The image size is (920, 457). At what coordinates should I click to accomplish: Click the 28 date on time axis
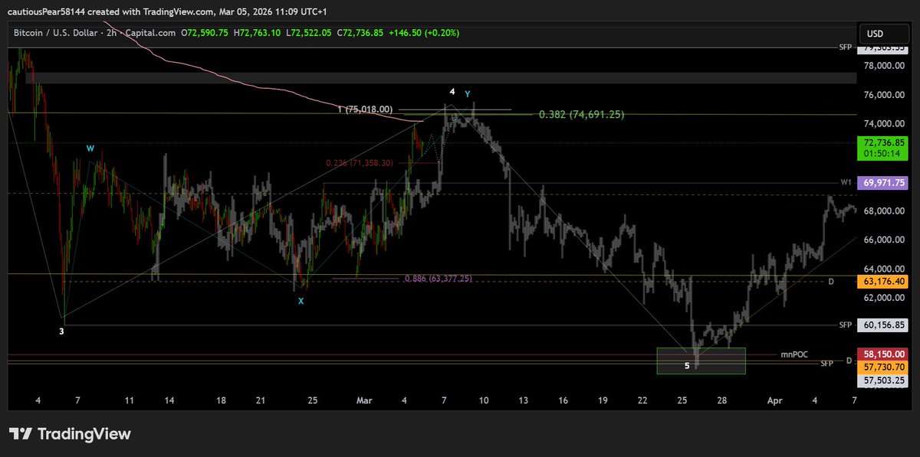(x=722, y=400)
